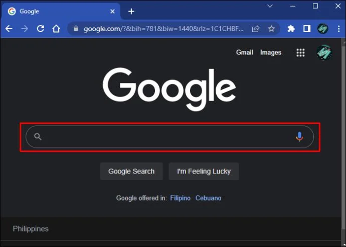Start voice search with microphone

[x=299, y=137]
